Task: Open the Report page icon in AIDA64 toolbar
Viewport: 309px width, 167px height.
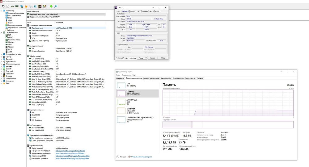Action: click(8, 6)
